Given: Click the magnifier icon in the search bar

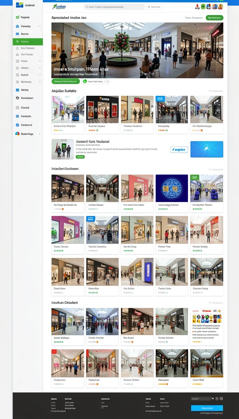Looking at the screenshot, I should click(x=86, y=7).
